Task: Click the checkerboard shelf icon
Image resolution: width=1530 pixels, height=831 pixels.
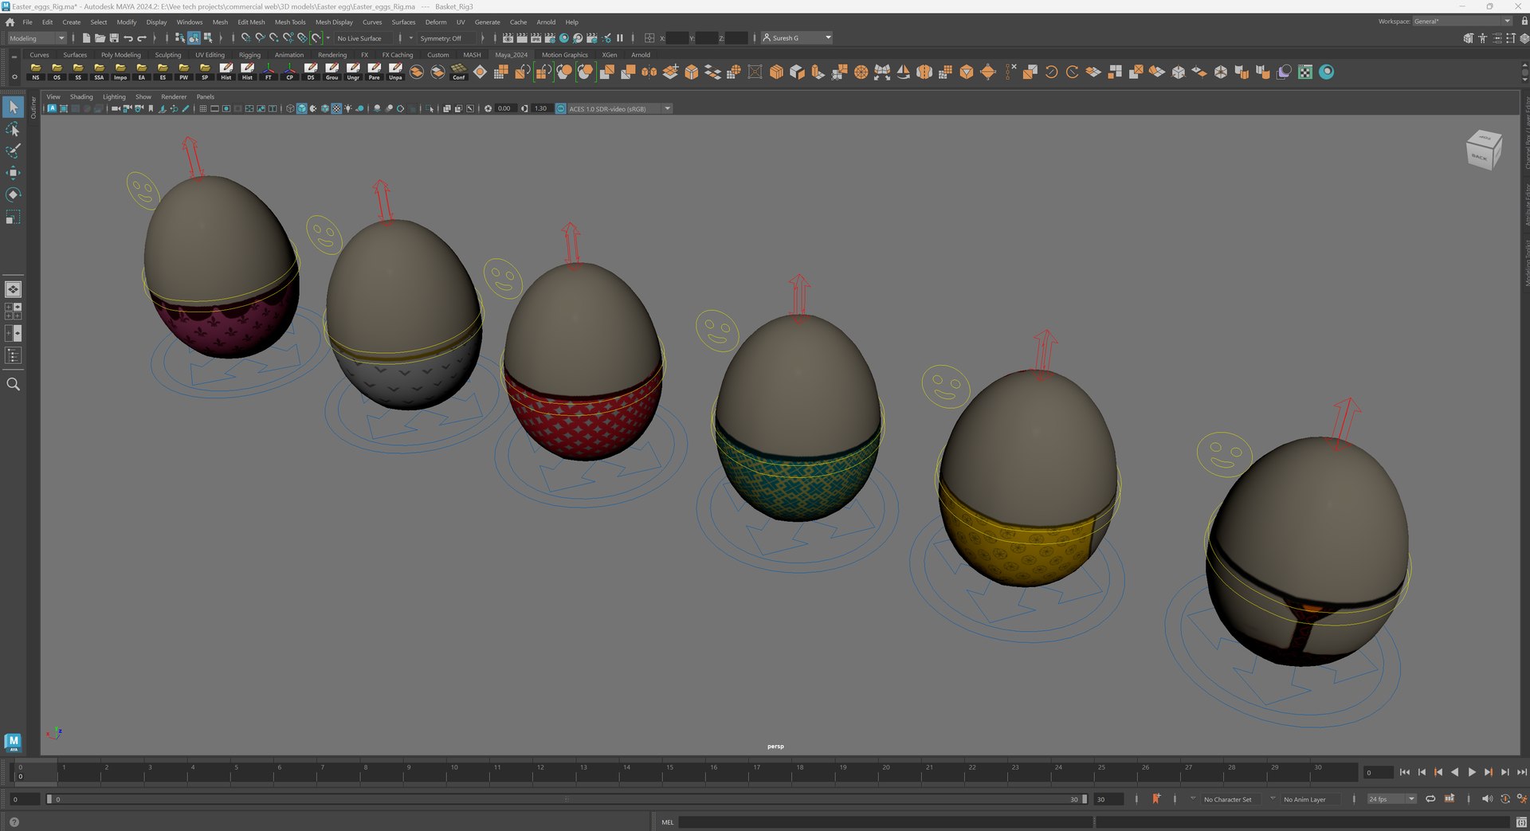Action: [x=1305, y=72]
